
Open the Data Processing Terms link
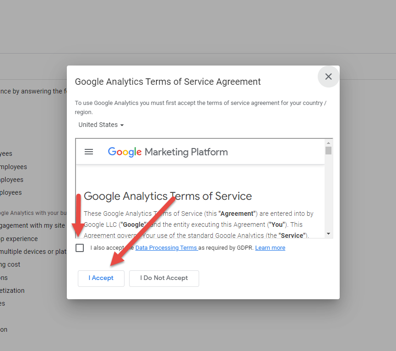click(167, 247)
